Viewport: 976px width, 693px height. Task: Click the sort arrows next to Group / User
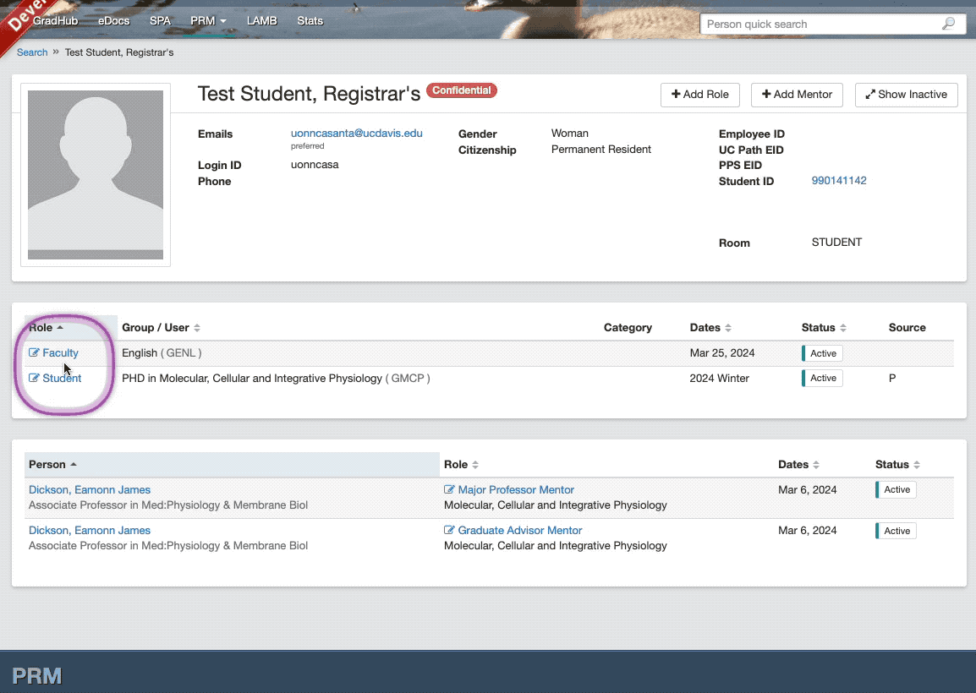coord(197,328)
